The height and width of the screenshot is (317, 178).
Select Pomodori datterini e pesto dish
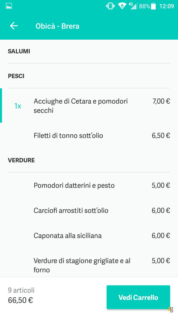pyautogui.click(x=74, y=185)
